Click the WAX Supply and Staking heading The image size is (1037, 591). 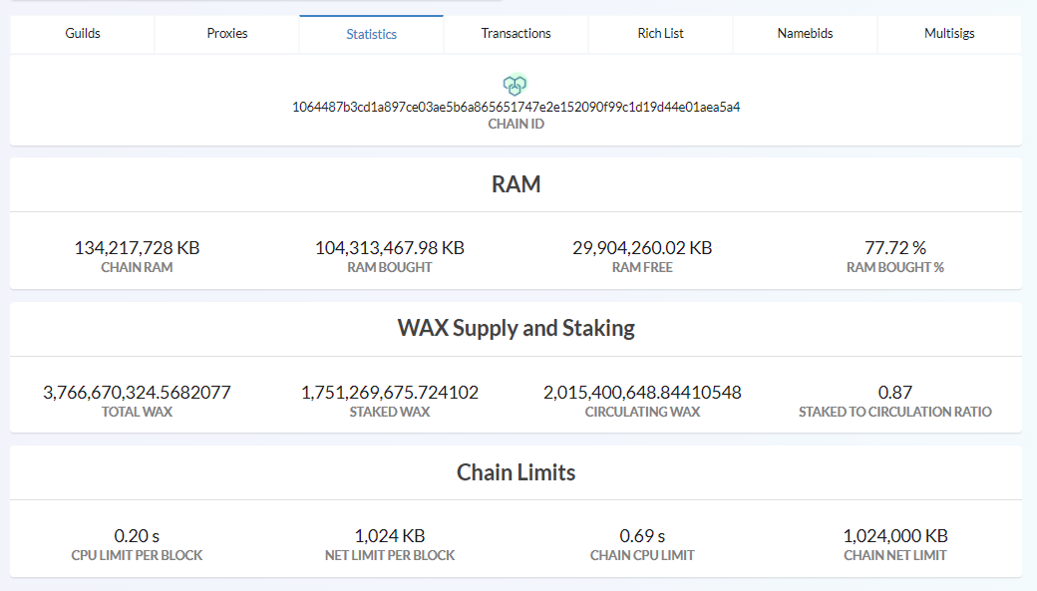516,328
